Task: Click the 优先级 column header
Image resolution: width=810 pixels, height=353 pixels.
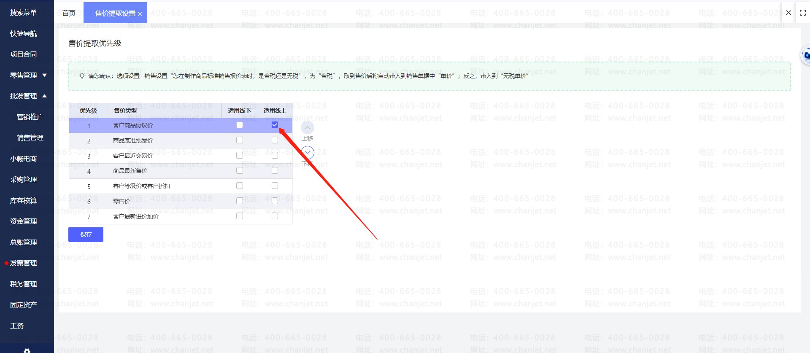Action: (88, 110)
